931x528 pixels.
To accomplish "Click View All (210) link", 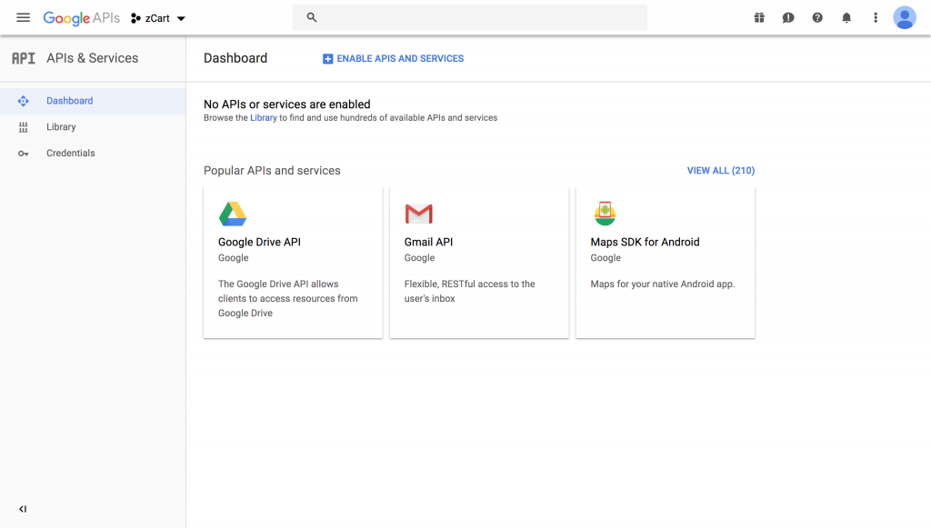I will coord(720,171).
